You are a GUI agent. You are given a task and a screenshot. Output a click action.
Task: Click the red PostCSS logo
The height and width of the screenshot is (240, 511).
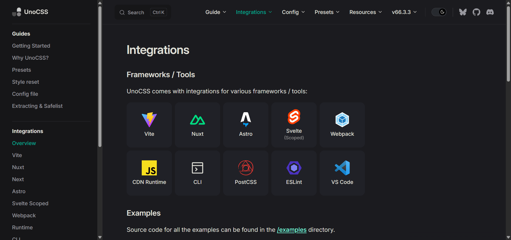(x=246, y=168)
